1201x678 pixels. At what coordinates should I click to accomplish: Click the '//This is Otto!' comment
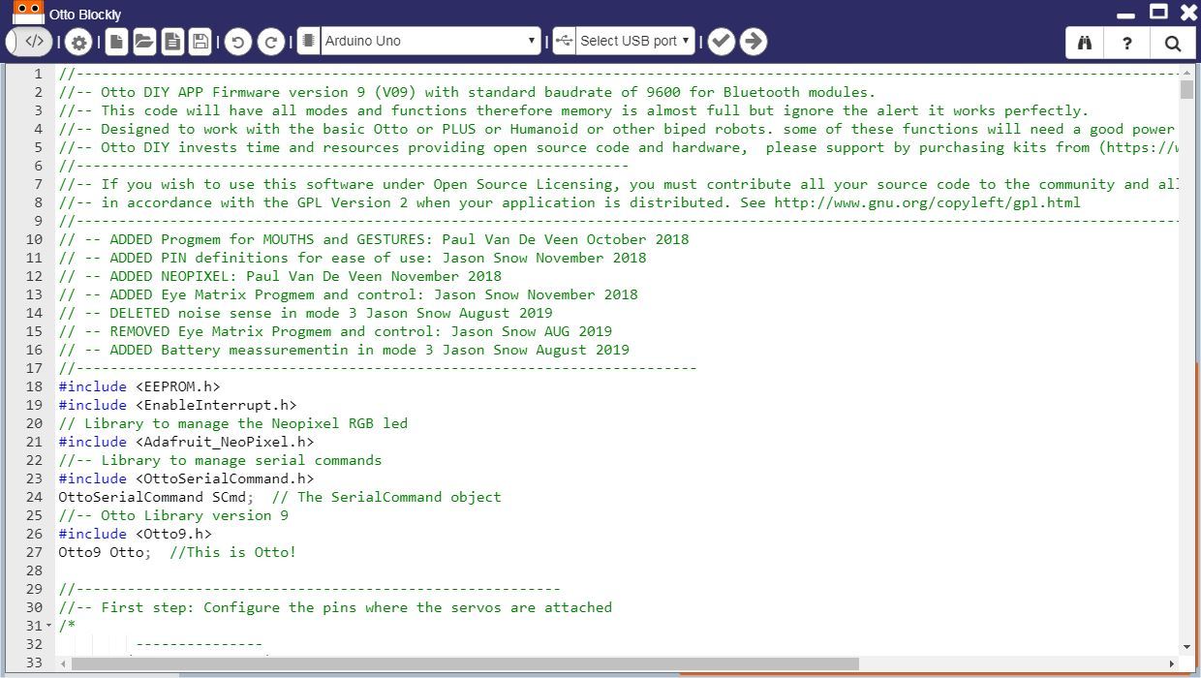[232, 552]
